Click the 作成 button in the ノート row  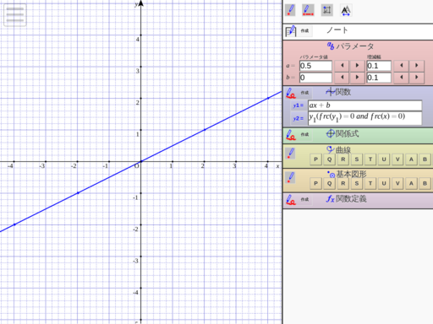(304, 30)
